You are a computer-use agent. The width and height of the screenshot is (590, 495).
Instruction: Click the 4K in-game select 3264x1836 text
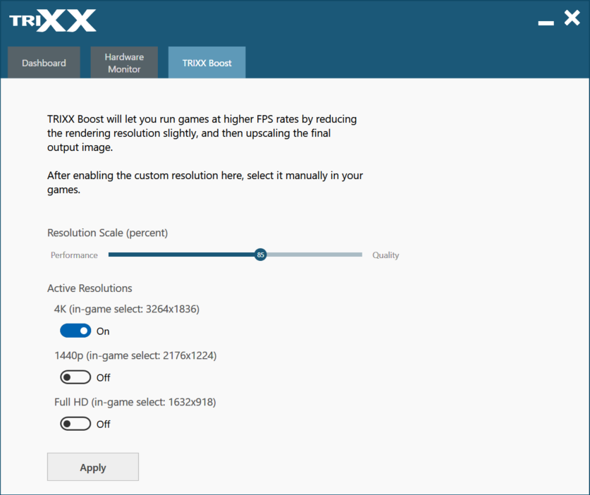[x=127, y=309]
